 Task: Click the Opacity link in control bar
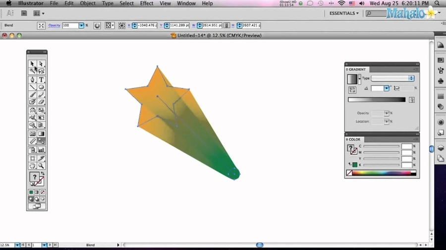(54, 25)
